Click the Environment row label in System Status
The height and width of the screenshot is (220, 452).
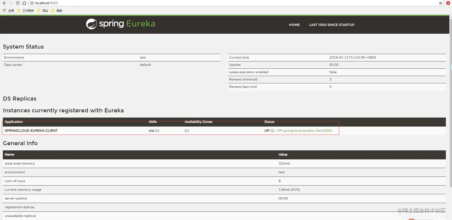click(x=14, y=57)
